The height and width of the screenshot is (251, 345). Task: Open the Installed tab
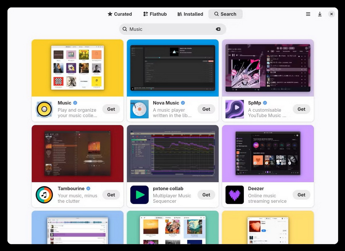point(190,14)
